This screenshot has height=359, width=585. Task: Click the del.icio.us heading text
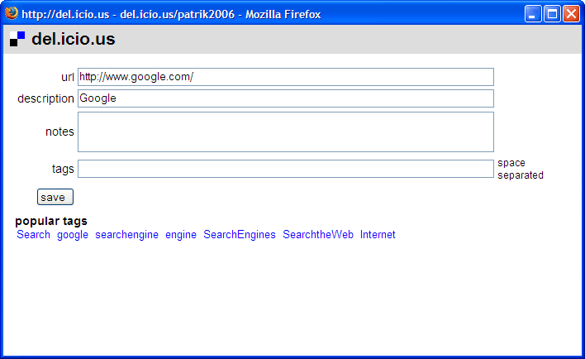pyautogui.click(x=74, y=39)
